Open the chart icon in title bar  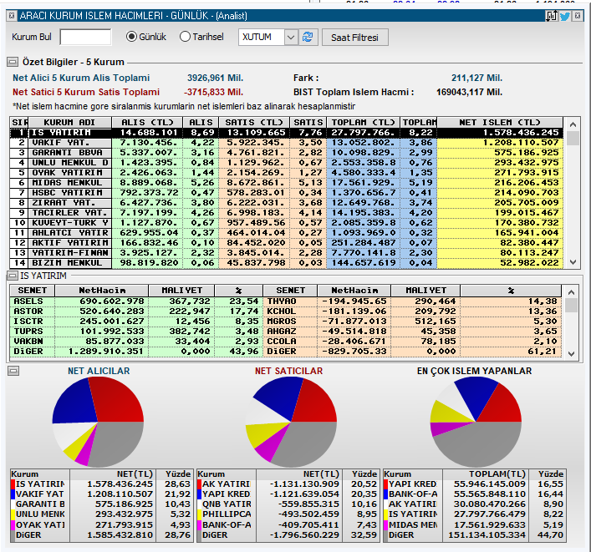tap(552, 16)
